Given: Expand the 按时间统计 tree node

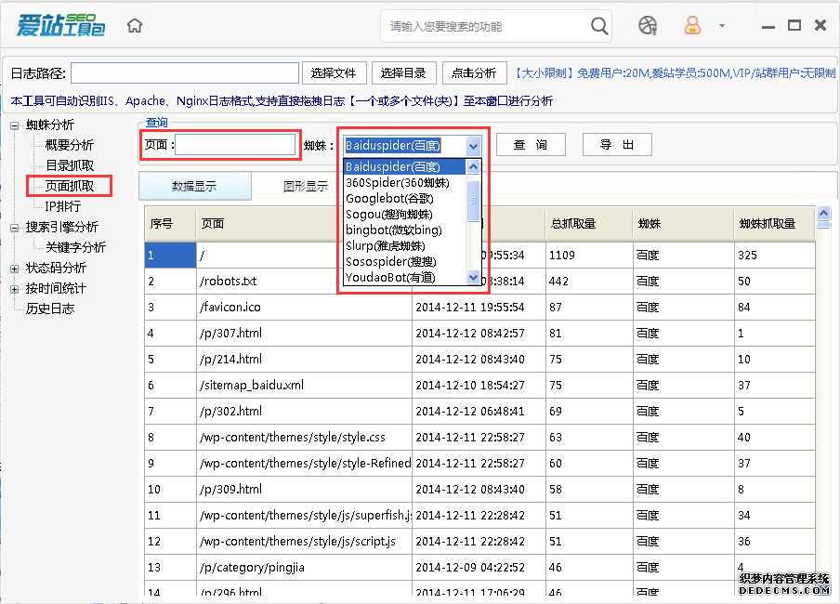Looking at the screenshot, I should click(x=14, y=289).
